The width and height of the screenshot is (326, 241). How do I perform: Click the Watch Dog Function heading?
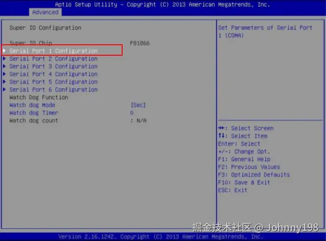pos(38,97)
